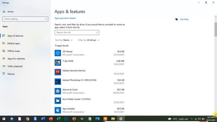Viewport: 217px width, 122px height.
Task: Launch Google Chrome from taskbar
Action: 27,119
